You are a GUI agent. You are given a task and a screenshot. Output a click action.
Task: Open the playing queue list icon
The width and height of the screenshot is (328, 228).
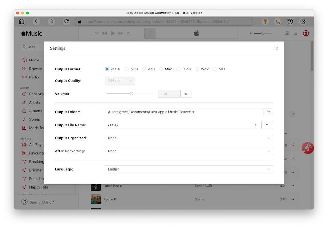[295, 33]
